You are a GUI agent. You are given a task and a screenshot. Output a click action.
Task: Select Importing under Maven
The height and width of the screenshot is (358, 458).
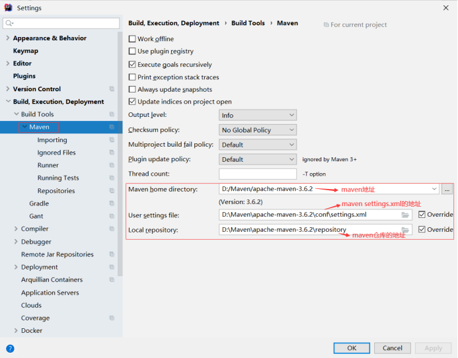52,140
